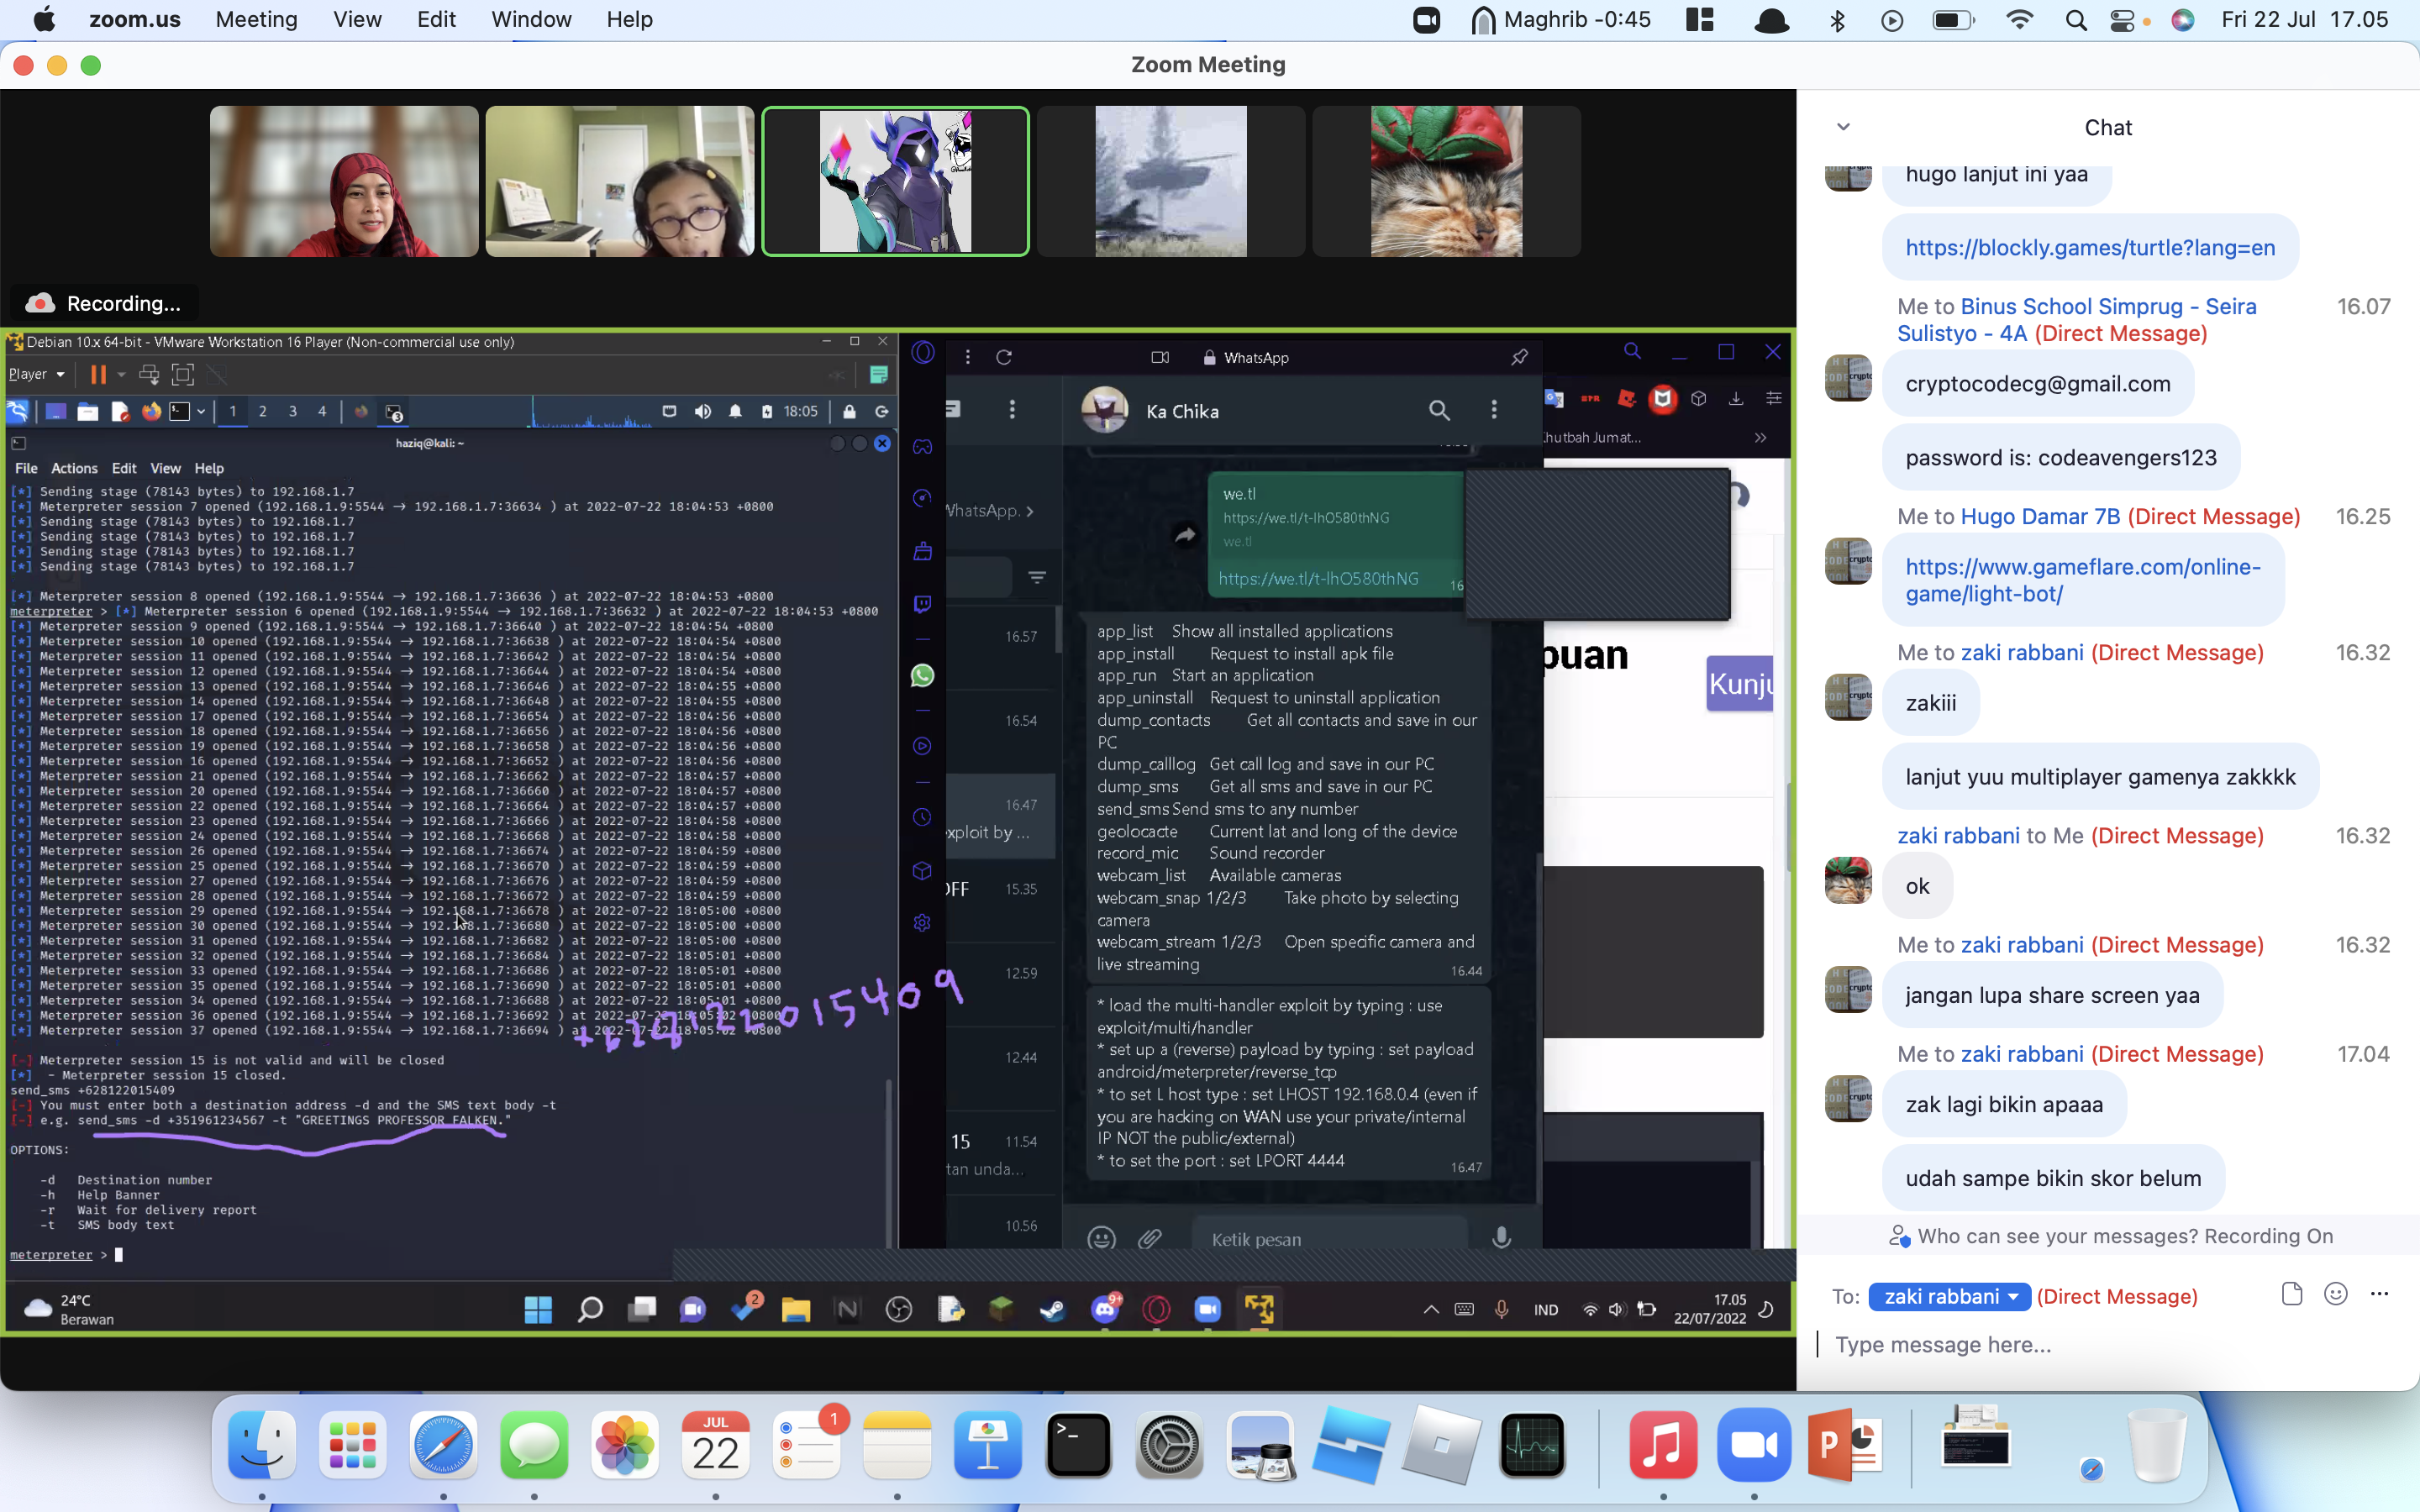Open Launchpad from the Dock
2420x1512 pixels.
pos(352,1445)
